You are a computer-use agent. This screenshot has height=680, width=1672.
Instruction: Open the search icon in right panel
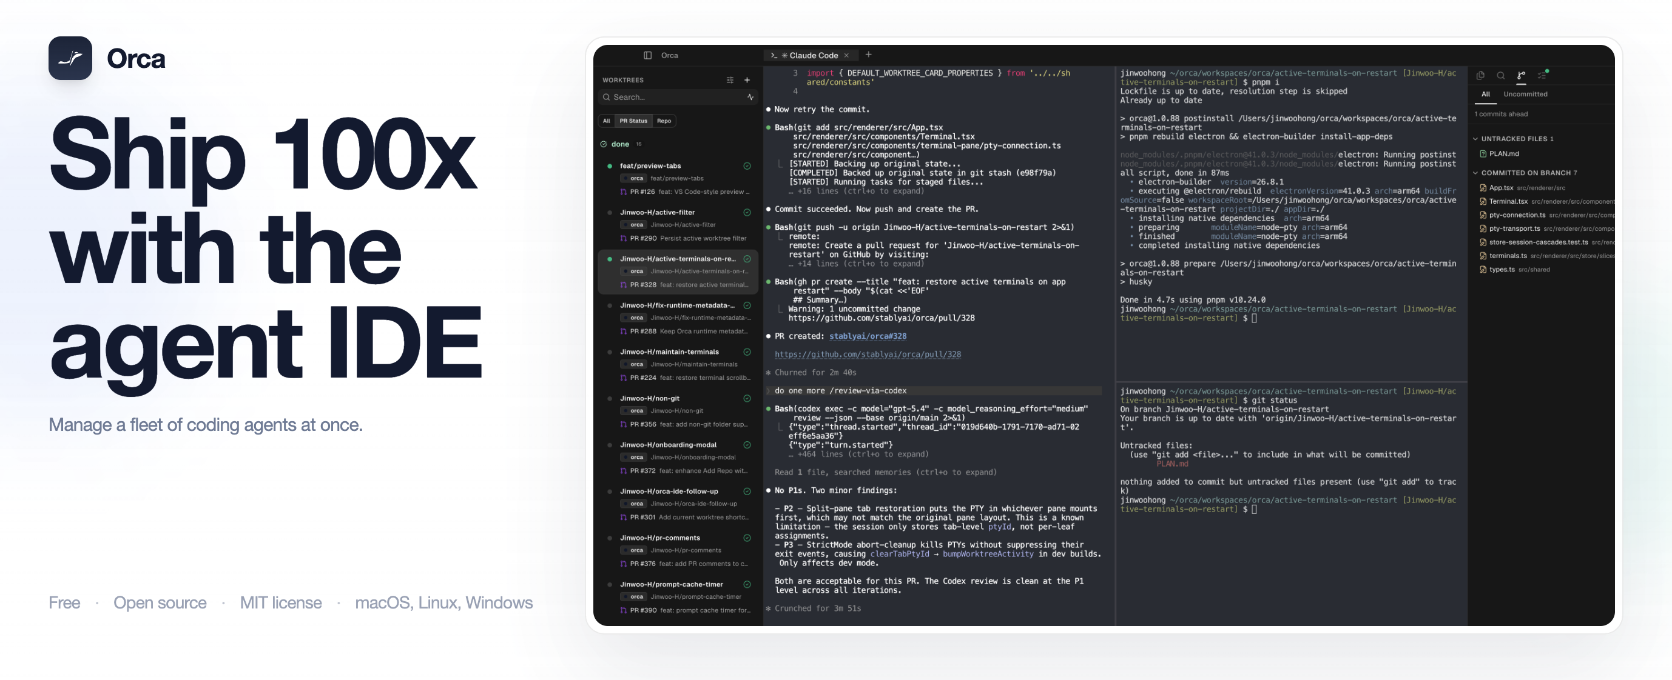point(1501,75)
